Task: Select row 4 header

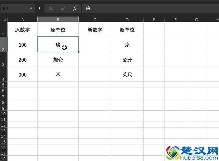Action: (4, 74)
